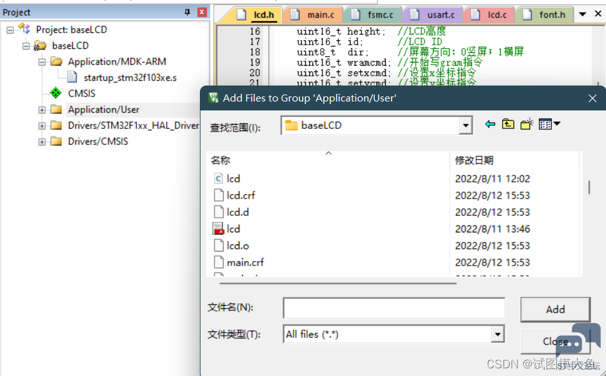Collapse the Project: baseLCD root node
This screenshot has height=376, width=606.
[x=10, y=30]
